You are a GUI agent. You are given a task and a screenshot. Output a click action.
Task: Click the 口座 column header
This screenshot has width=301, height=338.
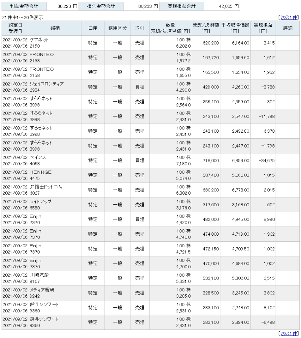(93, 28)
